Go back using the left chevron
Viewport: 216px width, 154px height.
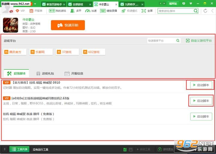[212, 11]
